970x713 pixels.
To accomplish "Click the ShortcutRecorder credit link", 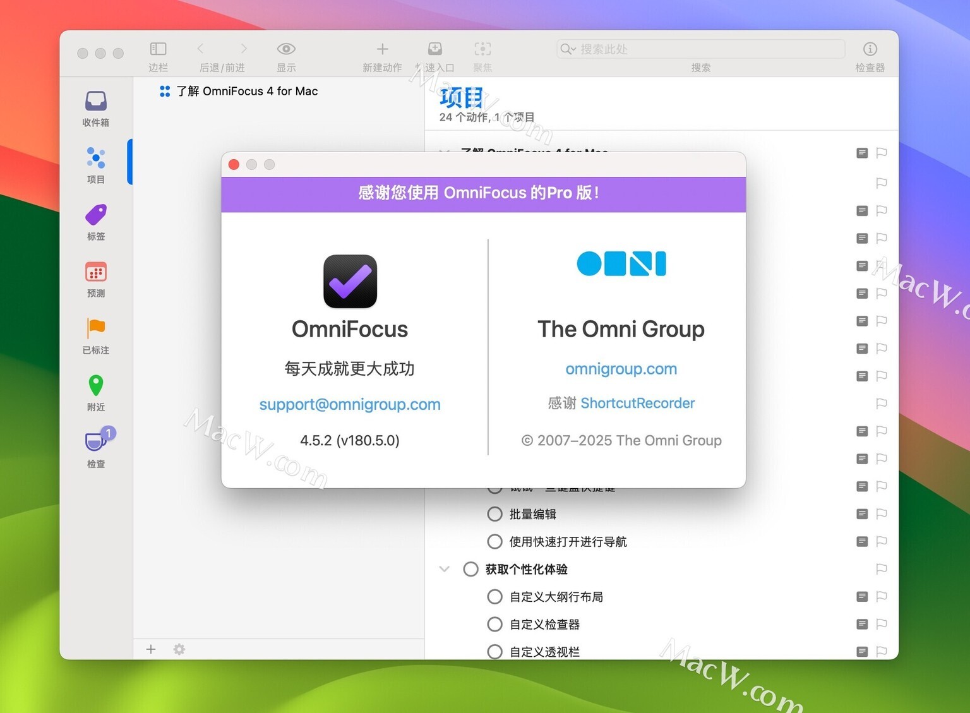I will [638, 403].
